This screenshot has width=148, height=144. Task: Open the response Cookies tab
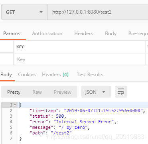pos(27,75)
